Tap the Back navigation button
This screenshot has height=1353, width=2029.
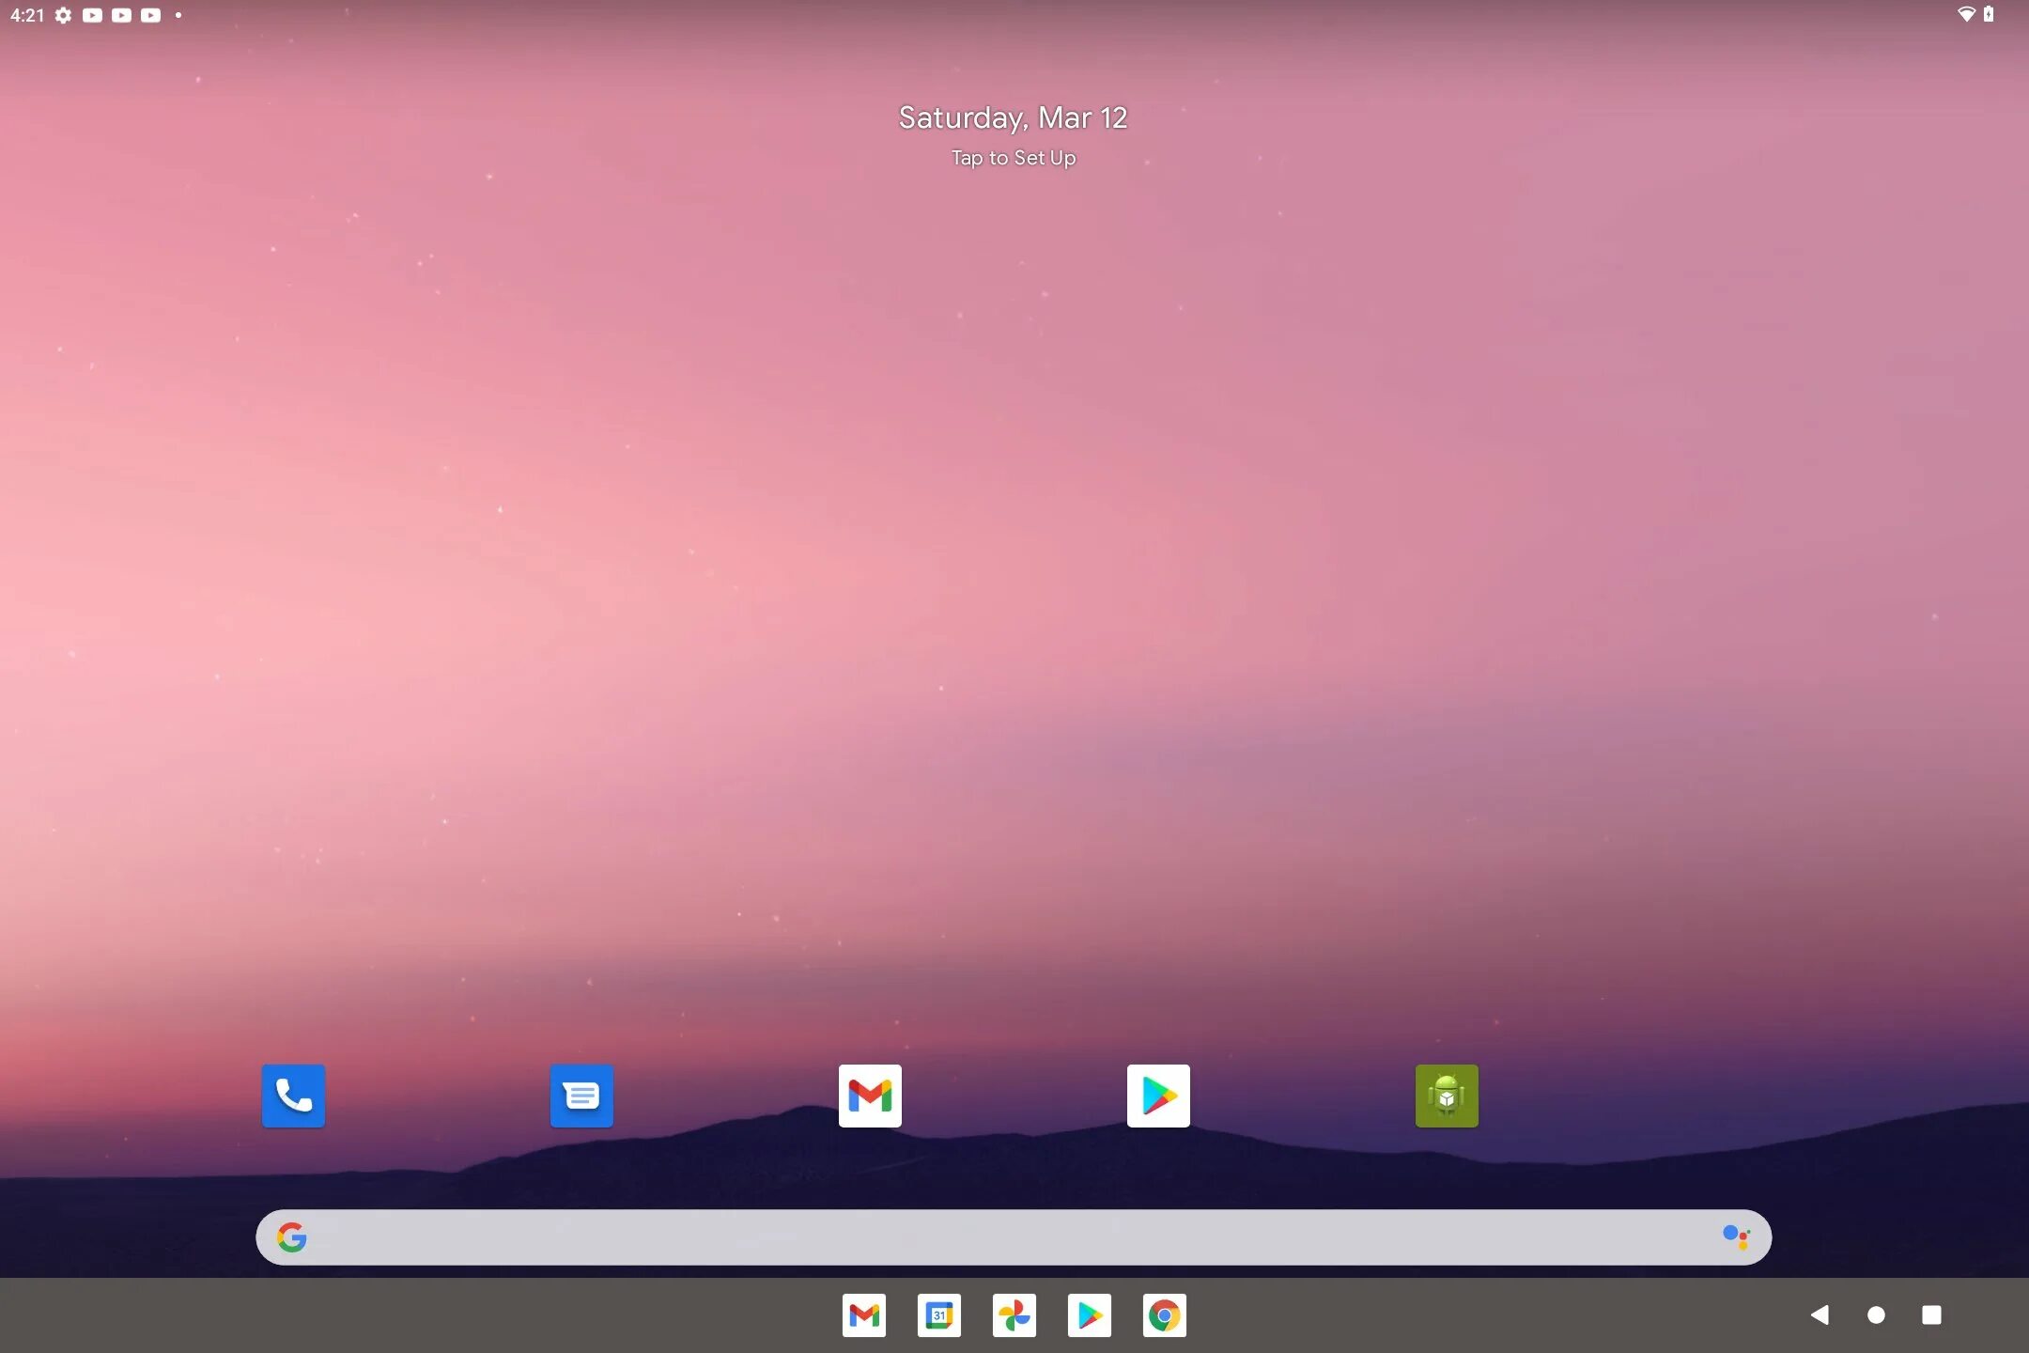tap(1820, 1314)
